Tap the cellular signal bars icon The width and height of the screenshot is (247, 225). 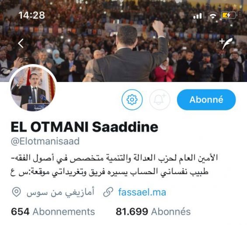click(198, 16)
